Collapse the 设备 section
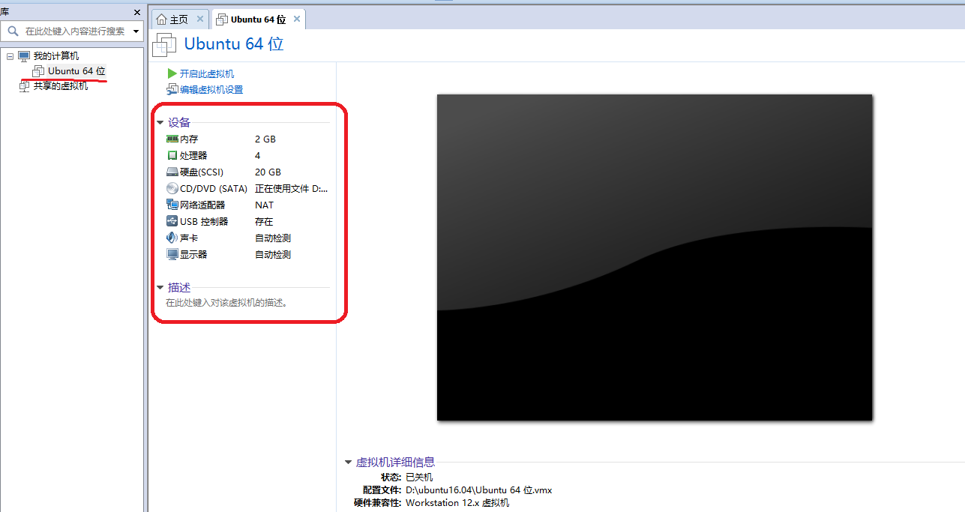The width and height of the screenshot is (965, 512). tap(160, 123)
